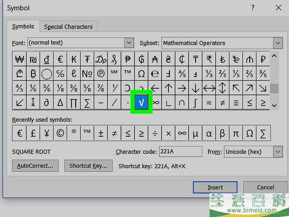
Task: Open the AutoCorrect dialog button
Action: [x=35, y=166]
